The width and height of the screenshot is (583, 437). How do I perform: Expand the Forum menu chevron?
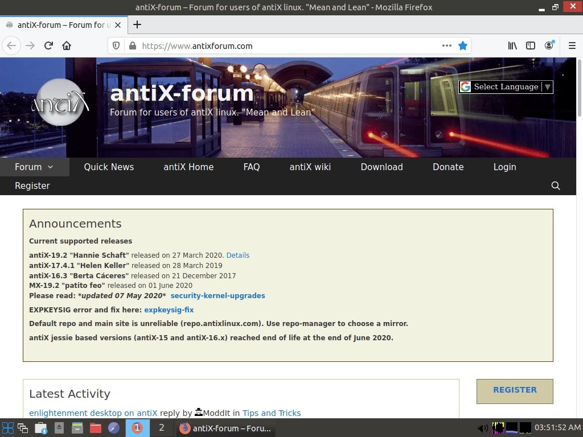click(x=50, y=167)
